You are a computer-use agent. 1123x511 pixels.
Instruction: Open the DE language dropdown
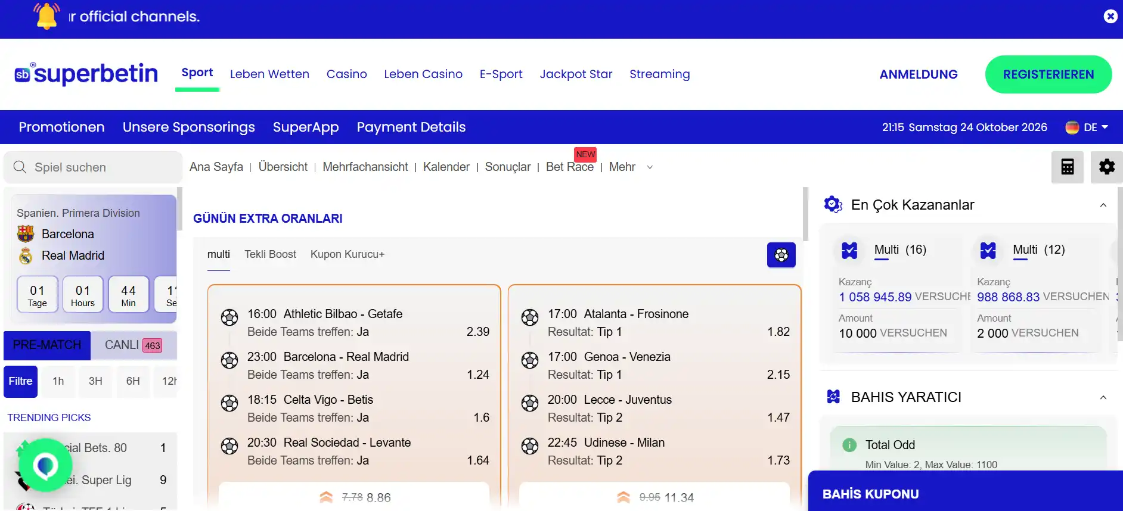pyautogui.click(x=1087, y=127)
